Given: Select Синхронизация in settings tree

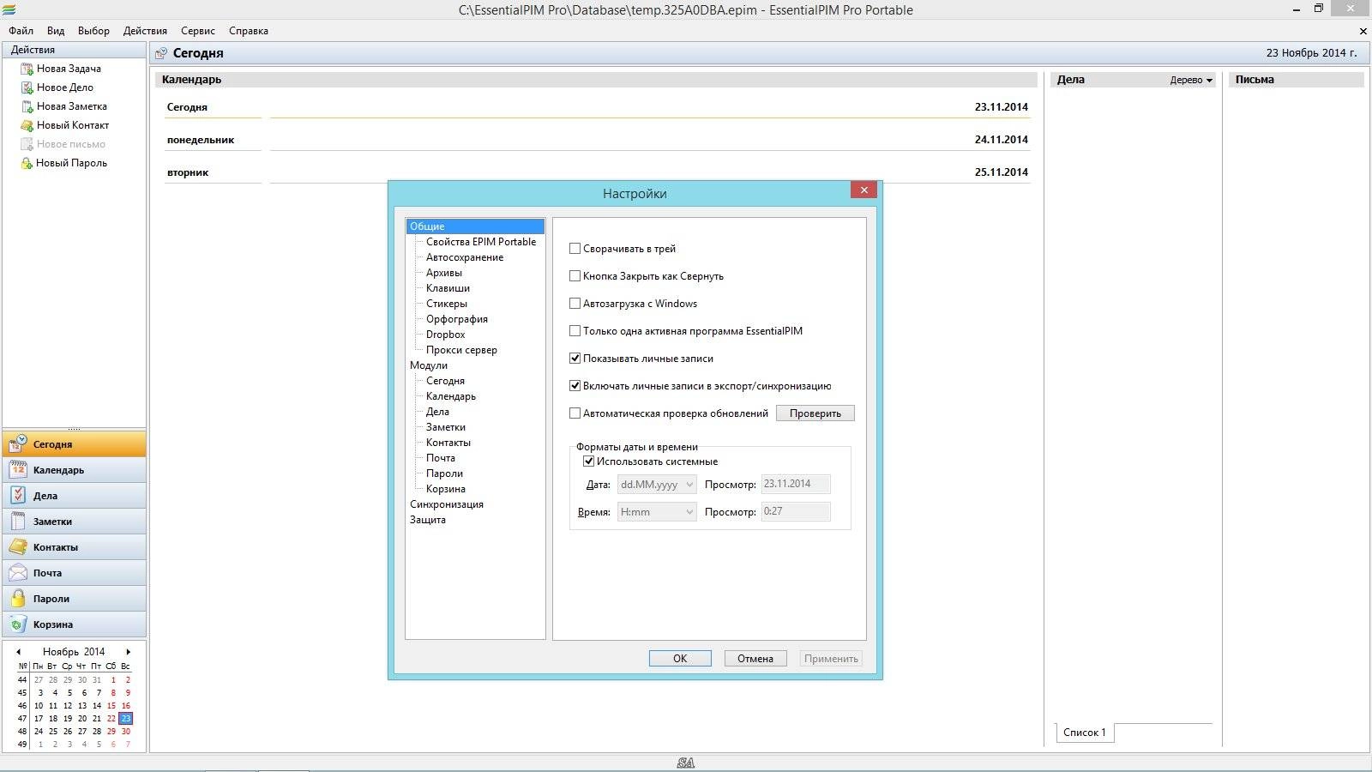Looking at the screenshot, I should 447,504.
